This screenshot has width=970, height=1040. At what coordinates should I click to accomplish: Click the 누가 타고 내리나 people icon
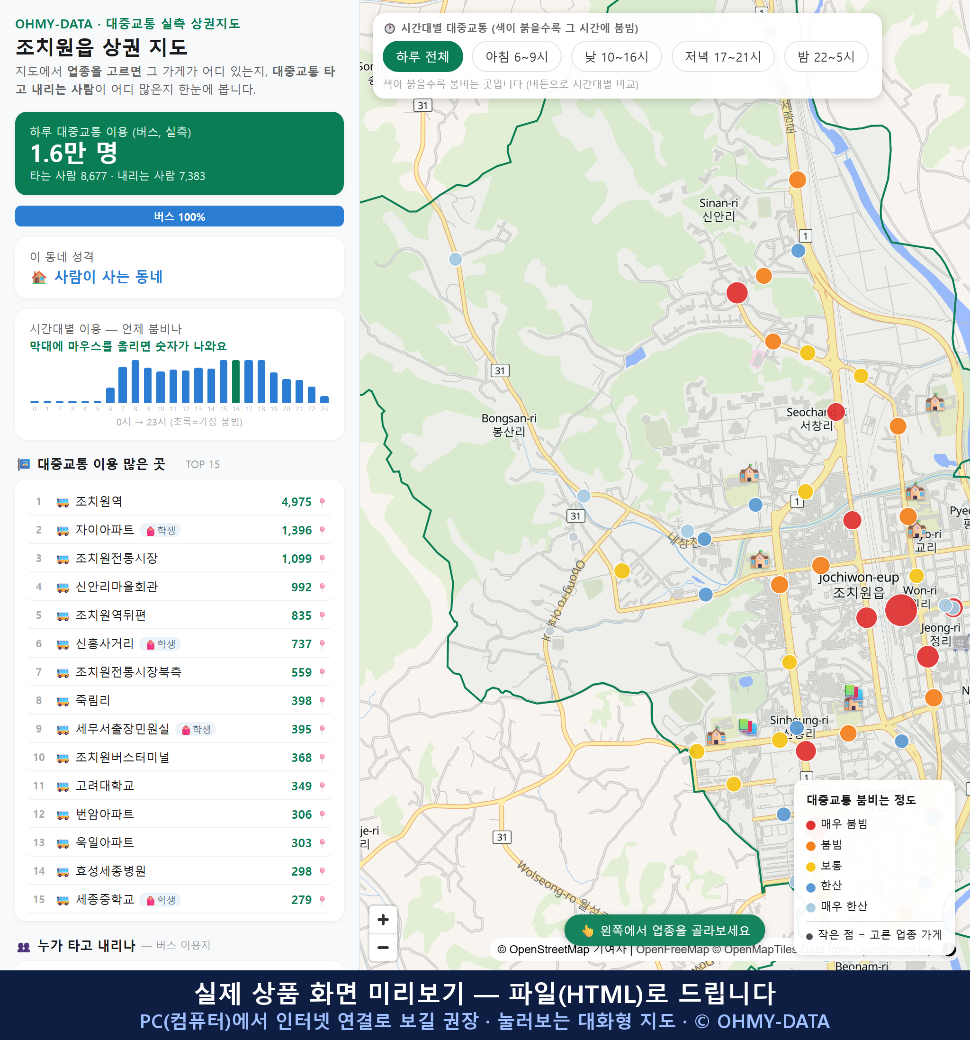coord(24,946)
